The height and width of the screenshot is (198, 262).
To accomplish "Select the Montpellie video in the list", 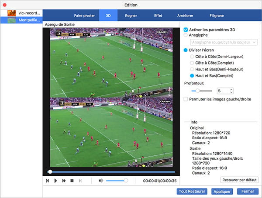I will click(21, 20).
